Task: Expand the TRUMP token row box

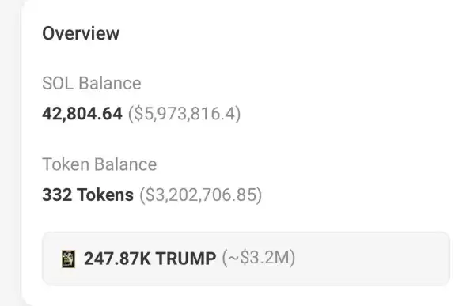Action: (x=246, y=259)
